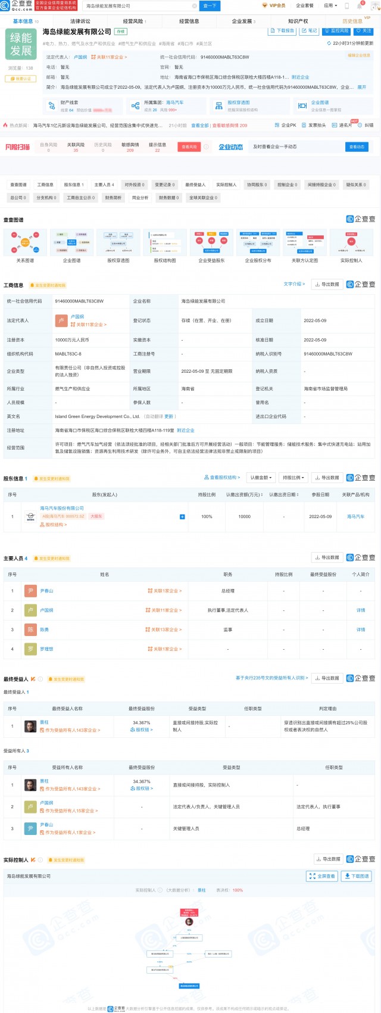Click 尹春山 avatar in 主要人员 table

[x=30, y=591]
